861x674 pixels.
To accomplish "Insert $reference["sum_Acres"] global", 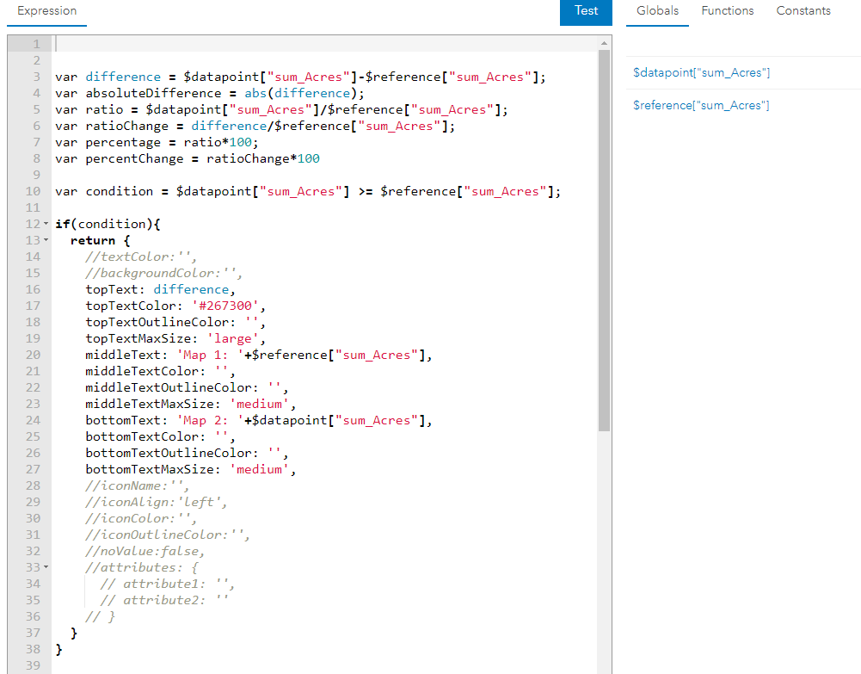I will pyautogui.click(x=701, y=105).
